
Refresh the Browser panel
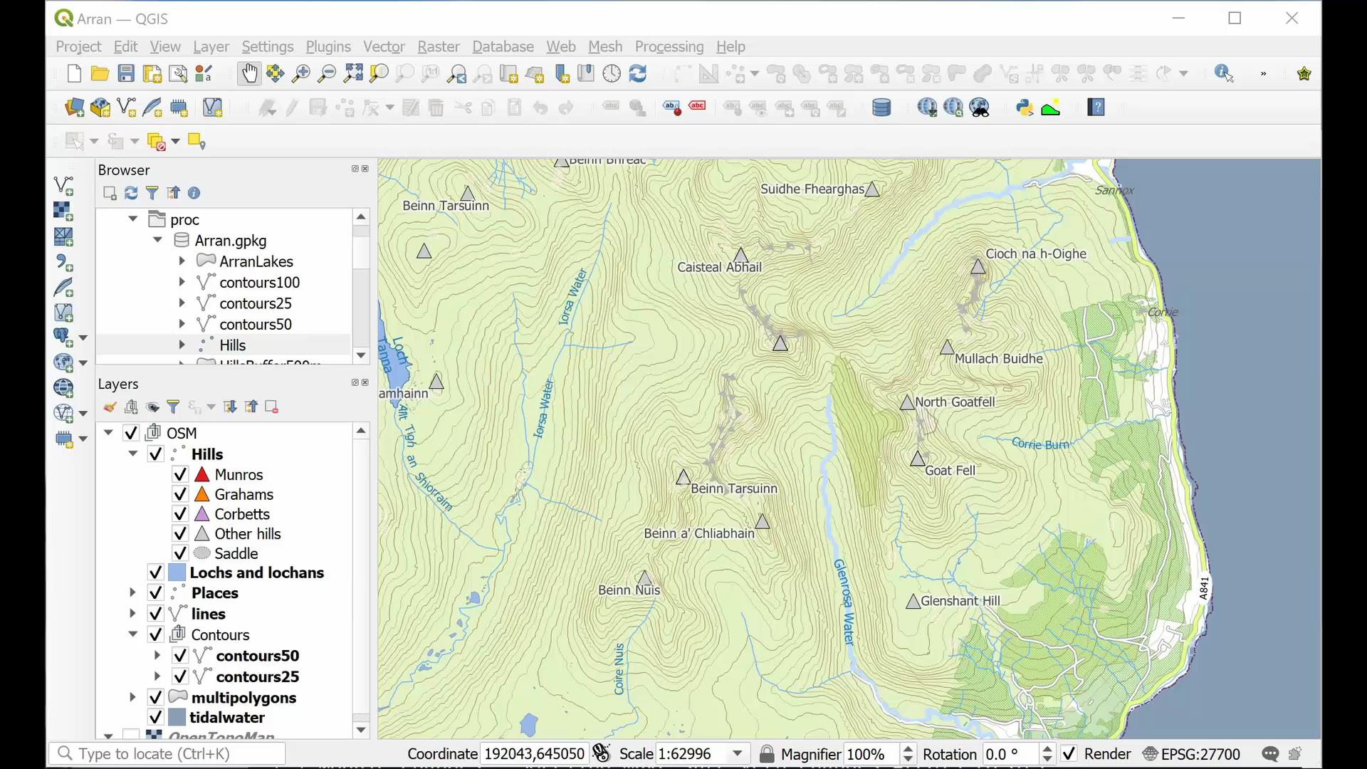(x=130, y=193)
